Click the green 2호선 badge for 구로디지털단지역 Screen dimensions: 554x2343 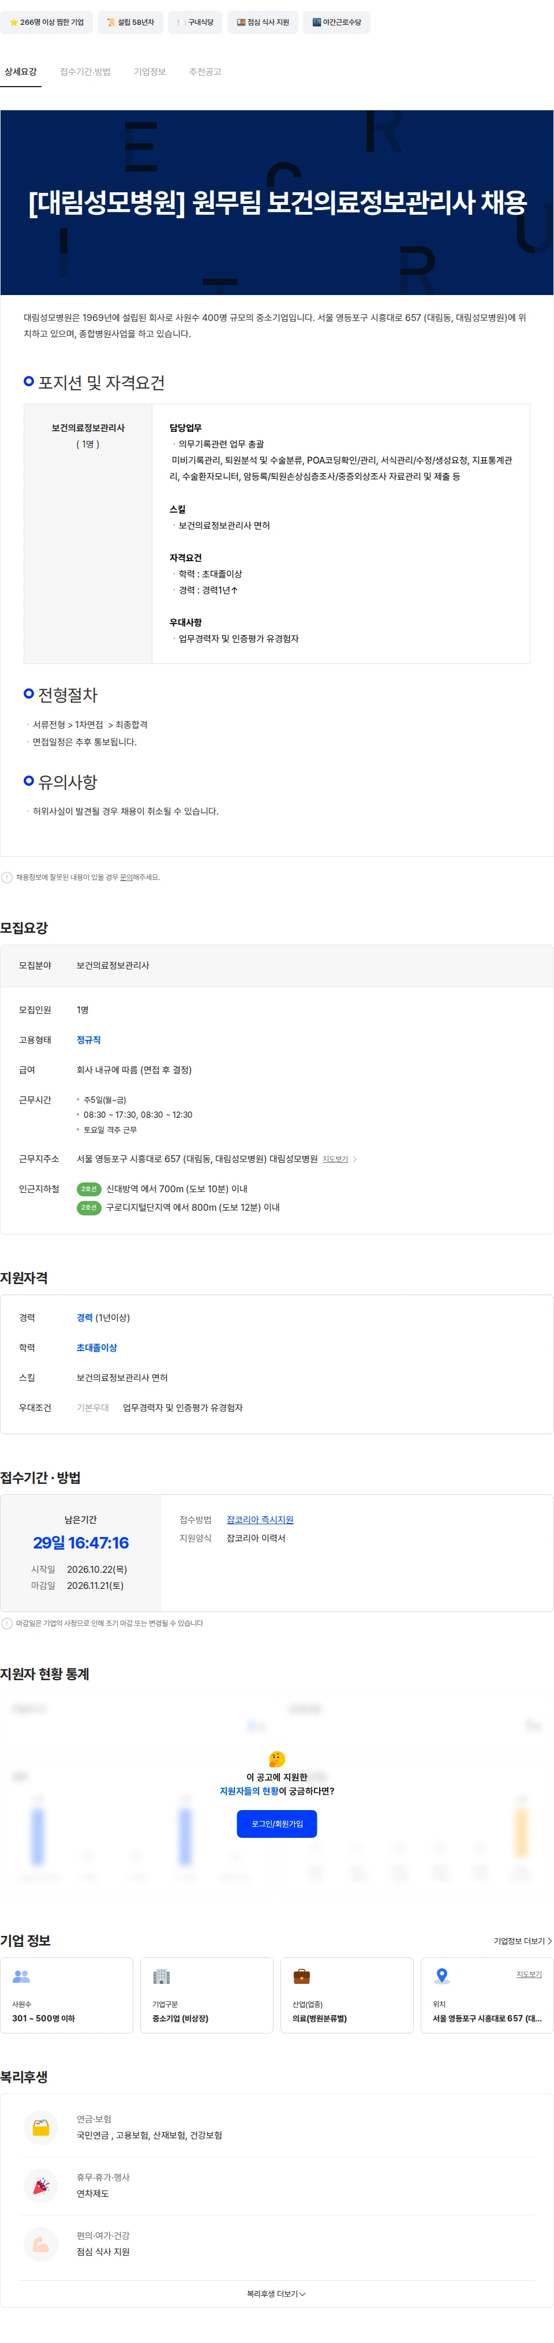click(x=88, y=1208)
